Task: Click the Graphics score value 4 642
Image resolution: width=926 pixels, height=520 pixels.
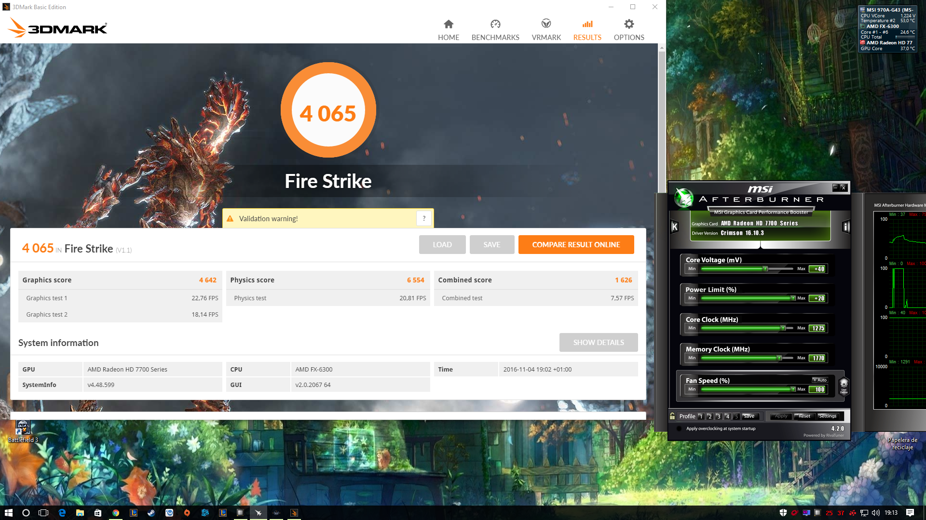Action: tap(208, 280)
